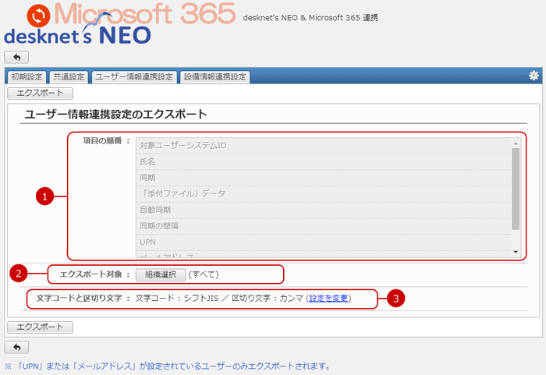
Task: Click the bottom back arrow button
Action: (x=16, y=347)
